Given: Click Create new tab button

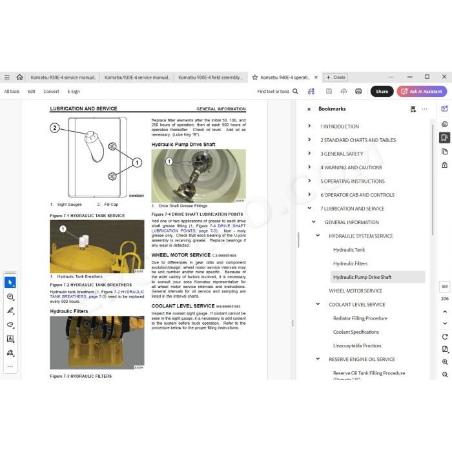Looking at the screenshot, I should point(336,77).
